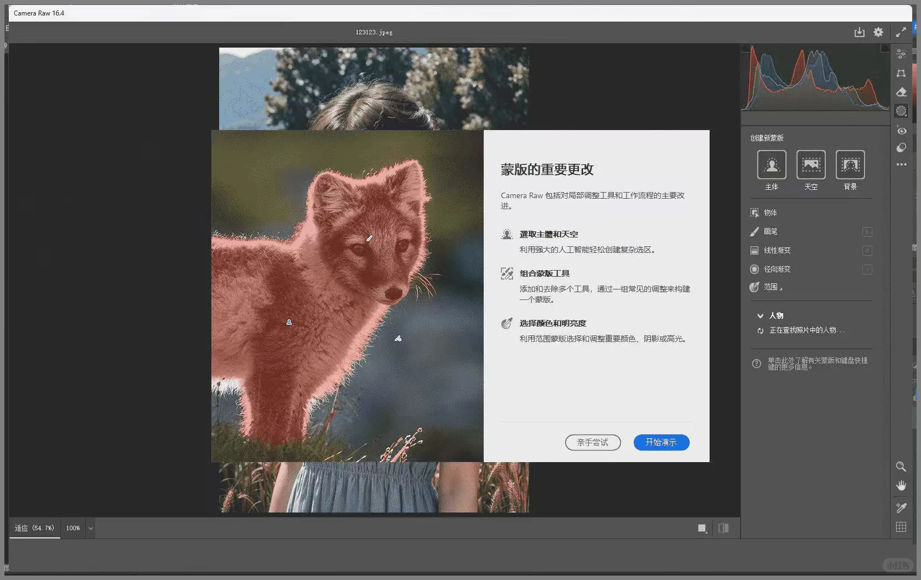Open the more masking options menu
921x580 pixels.
[902, 164]
